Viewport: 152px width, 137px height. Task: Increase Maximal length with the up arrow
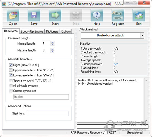[52, 49]
